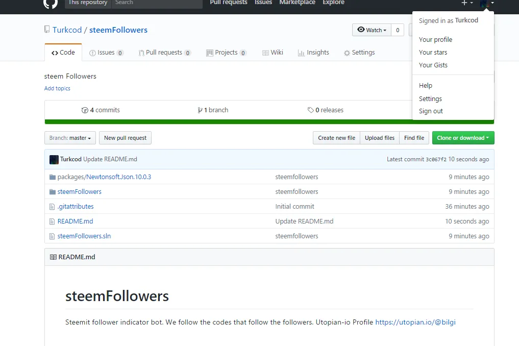The image size is (519, 346).
Task: Open the Issues tab
Action: 107,53
